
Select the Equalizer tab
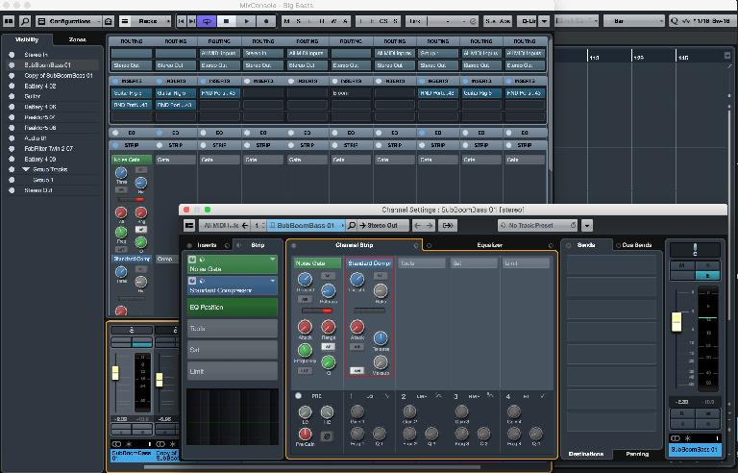[x=489, y=245]
